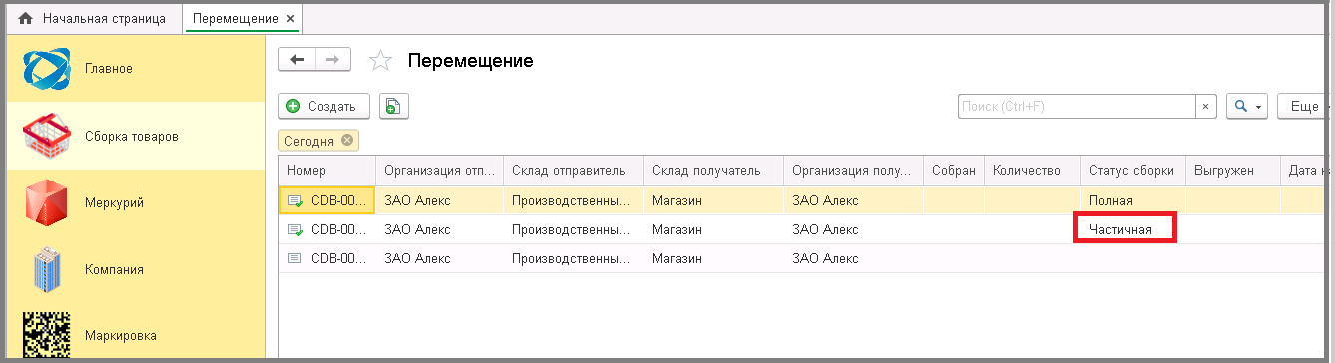
Task: Select the Сборка товаров basket icon
Action: [x=47, y=136]
